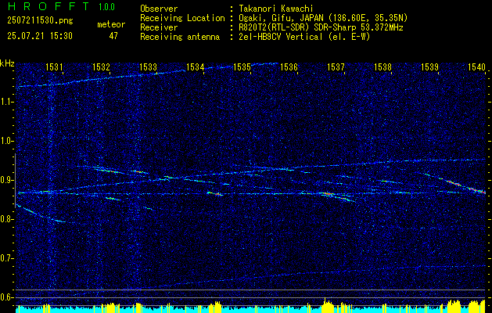Click the 1532 time marker
Image resolution: width=492 pixels, height=313 pixels.
(x=101, y=67)
